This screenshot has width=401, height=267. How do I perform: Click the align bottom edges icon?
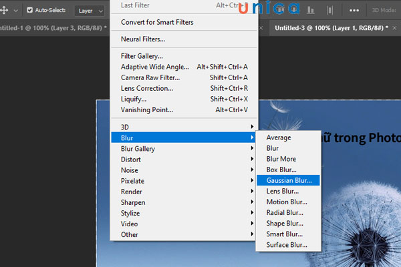[x=311, y=10]
